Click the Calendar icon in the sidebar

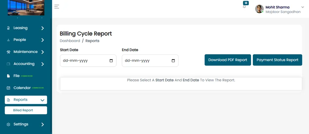(8, 88)
